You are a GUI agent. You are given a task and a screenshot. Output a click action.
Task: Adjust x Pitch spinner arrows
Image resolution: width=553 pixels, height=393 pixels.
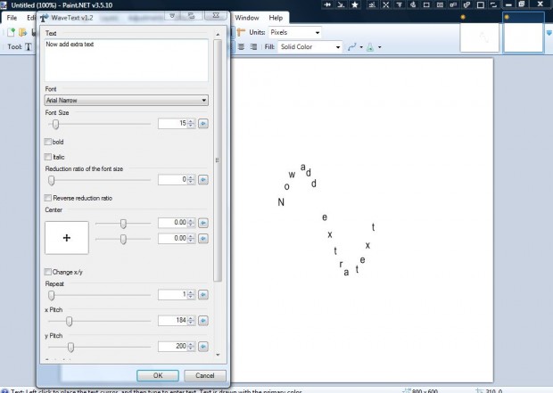(191, 321)
